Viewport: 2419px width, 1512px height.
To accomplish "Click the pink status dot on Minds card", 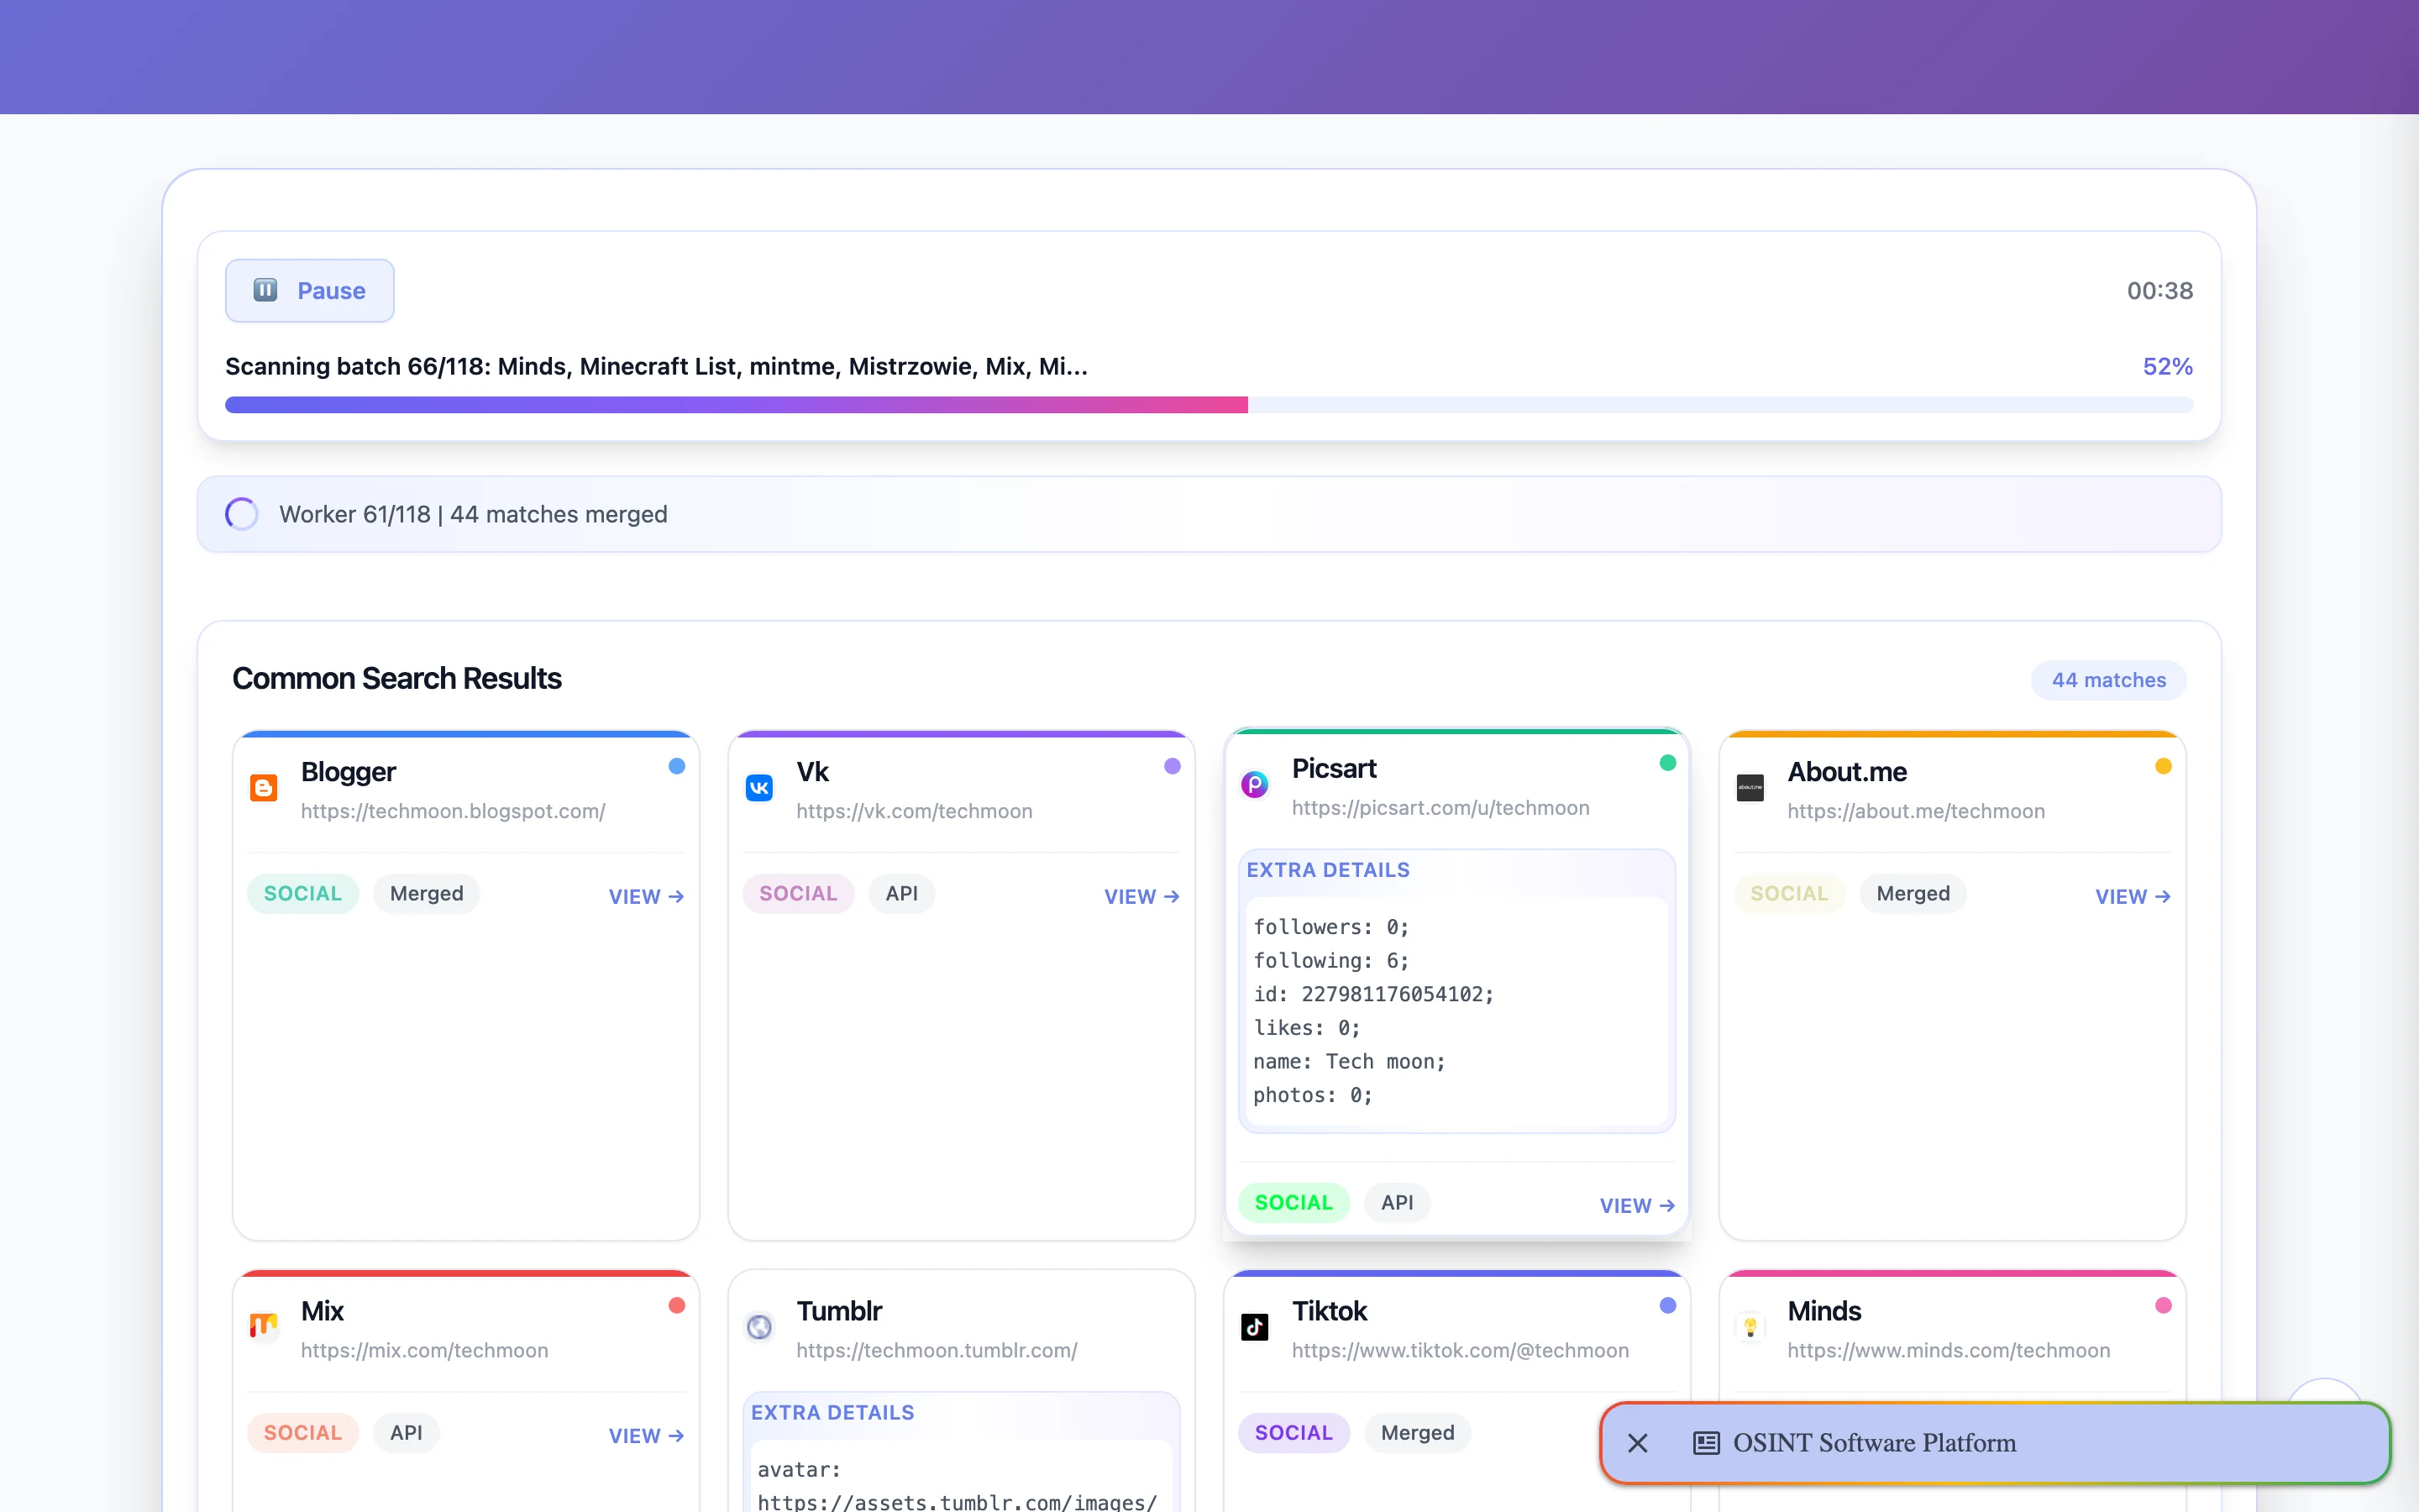I will 2163,1305.
